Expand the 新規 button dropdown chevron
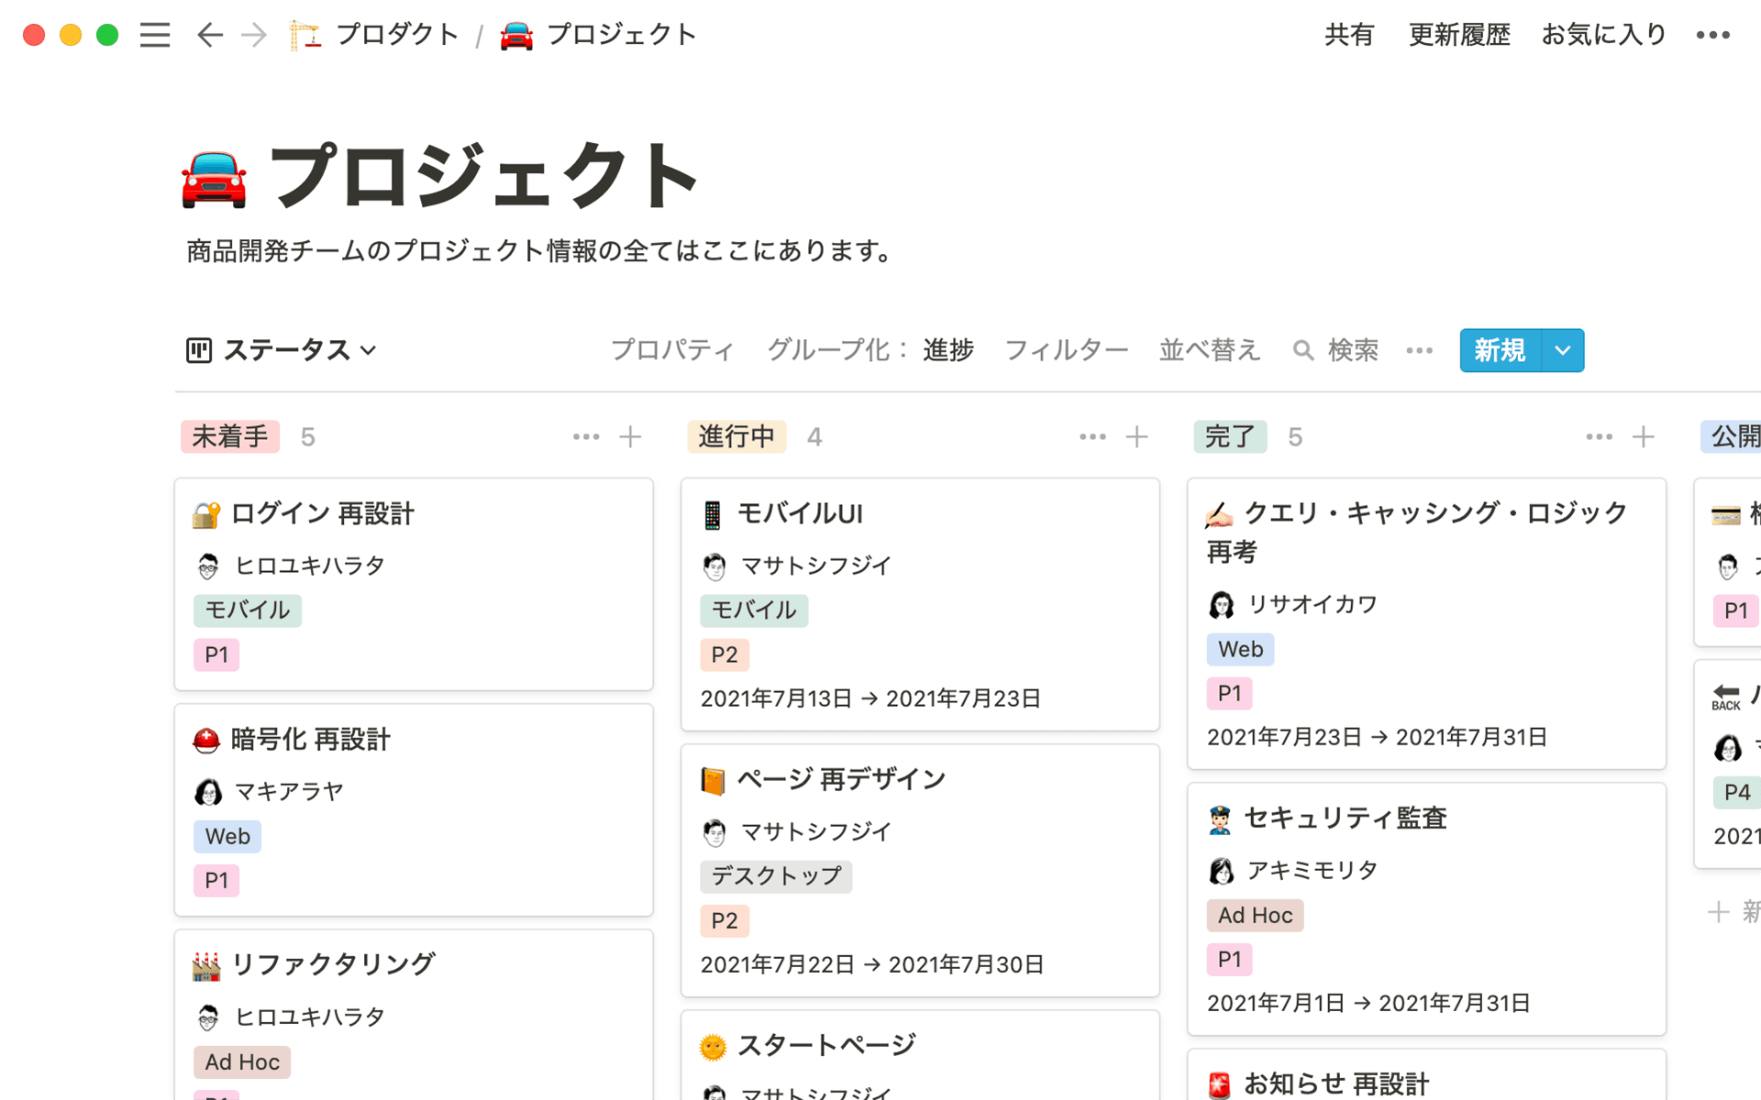The width and height of the screenshot is (1761, 1100). coord(1559,350)
